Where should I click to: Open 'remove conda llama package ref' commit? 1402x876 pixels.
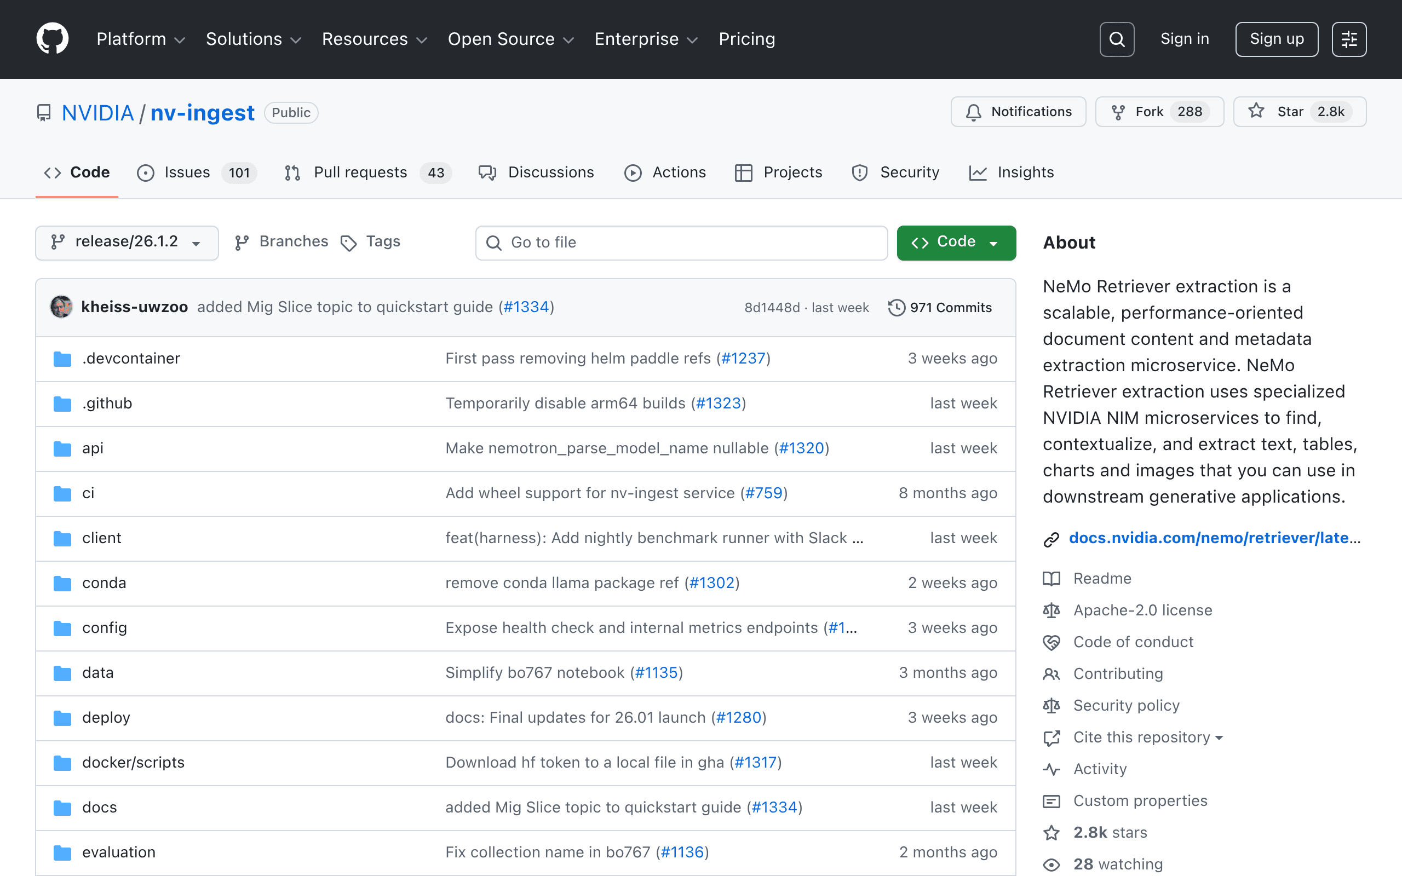(x=561, y=583)
